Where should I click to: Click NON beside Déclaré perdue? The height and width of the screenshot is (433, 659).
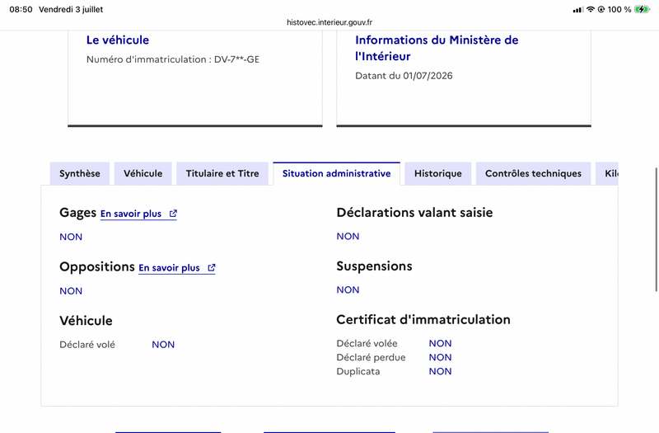point(440,357)
